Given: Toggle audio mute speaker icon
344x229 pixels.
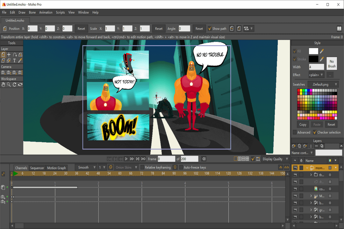Looking at the screenshot, I should tap(204, 159).
